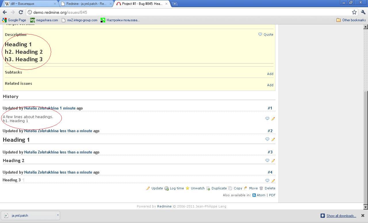Close the Wikipedia diff tab
The width and height of the screenshot is (368, 223).
pos(55,4)
